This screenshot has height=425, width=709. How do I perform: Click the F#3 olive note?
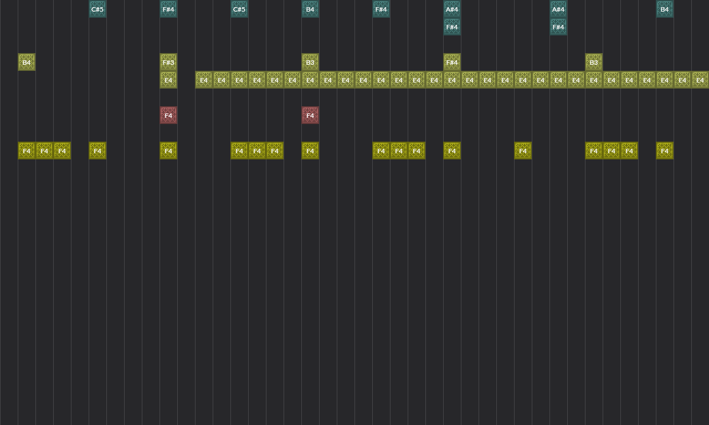[168, 63]
